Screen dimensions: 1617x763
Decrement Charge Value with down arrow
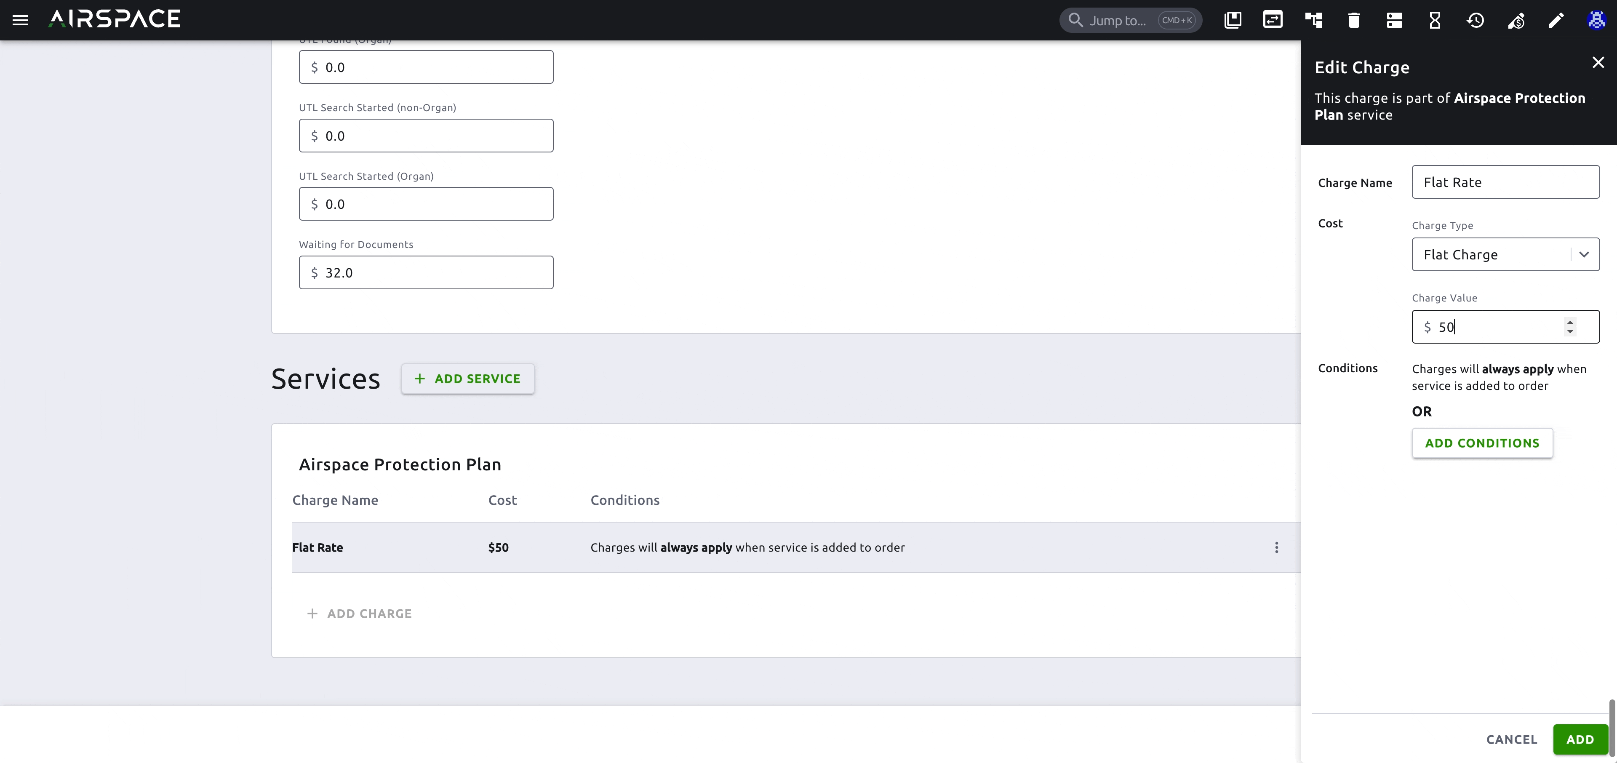(x=1570, y=331)
